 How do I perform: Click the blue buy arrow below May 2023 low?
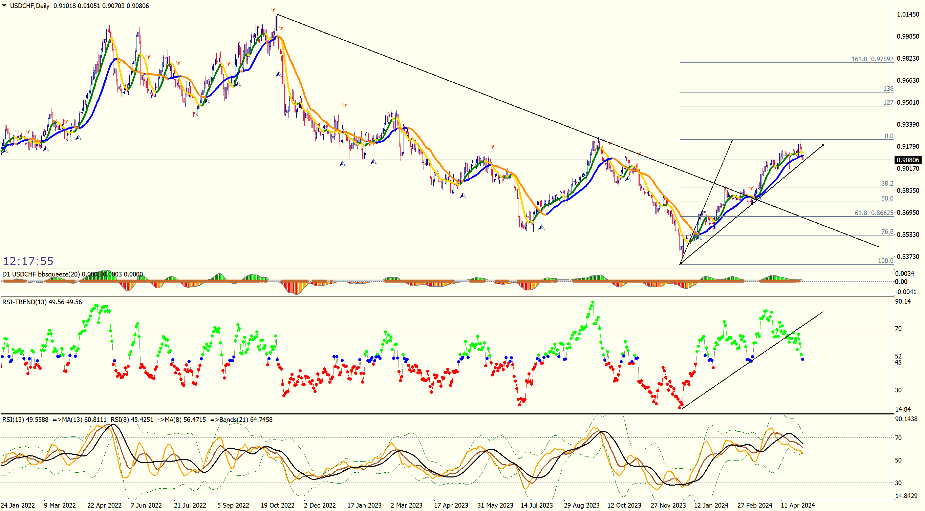463,196
